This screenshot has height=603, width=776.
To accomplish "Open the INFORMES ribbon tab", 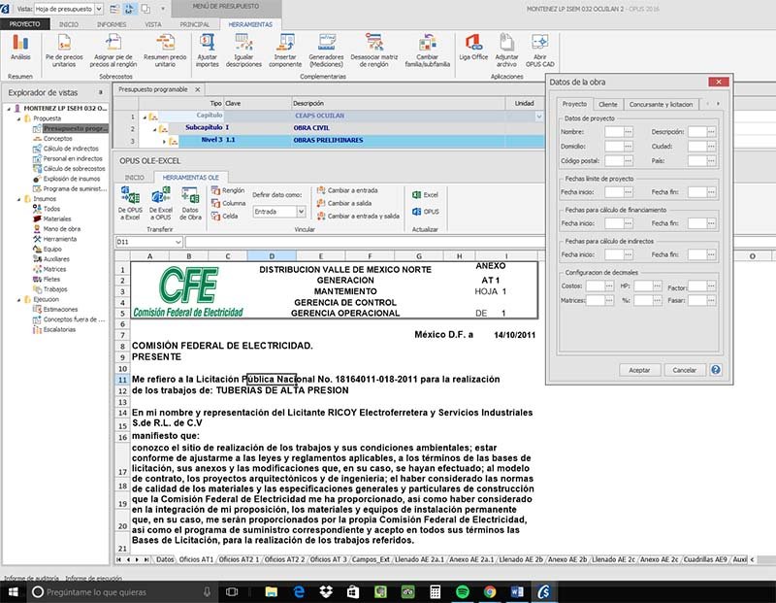I will [112, 22].
